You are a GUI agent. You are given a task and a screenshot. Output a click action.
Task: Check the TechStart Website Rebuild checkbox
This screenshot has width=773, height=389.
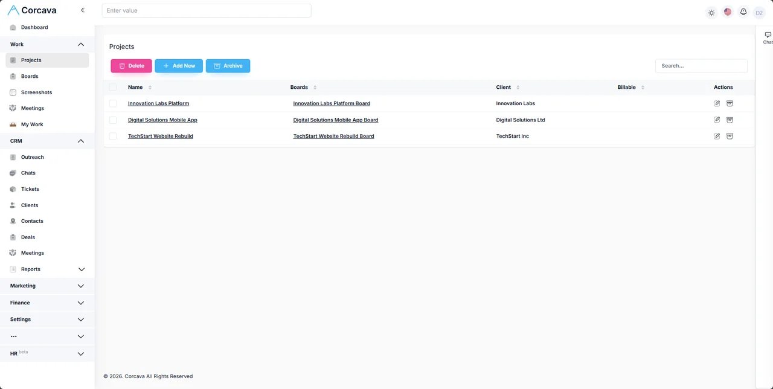(x=113, y=136)
